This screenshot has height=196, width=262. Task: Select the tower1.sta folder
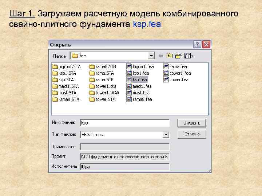(x=103, y=86)
